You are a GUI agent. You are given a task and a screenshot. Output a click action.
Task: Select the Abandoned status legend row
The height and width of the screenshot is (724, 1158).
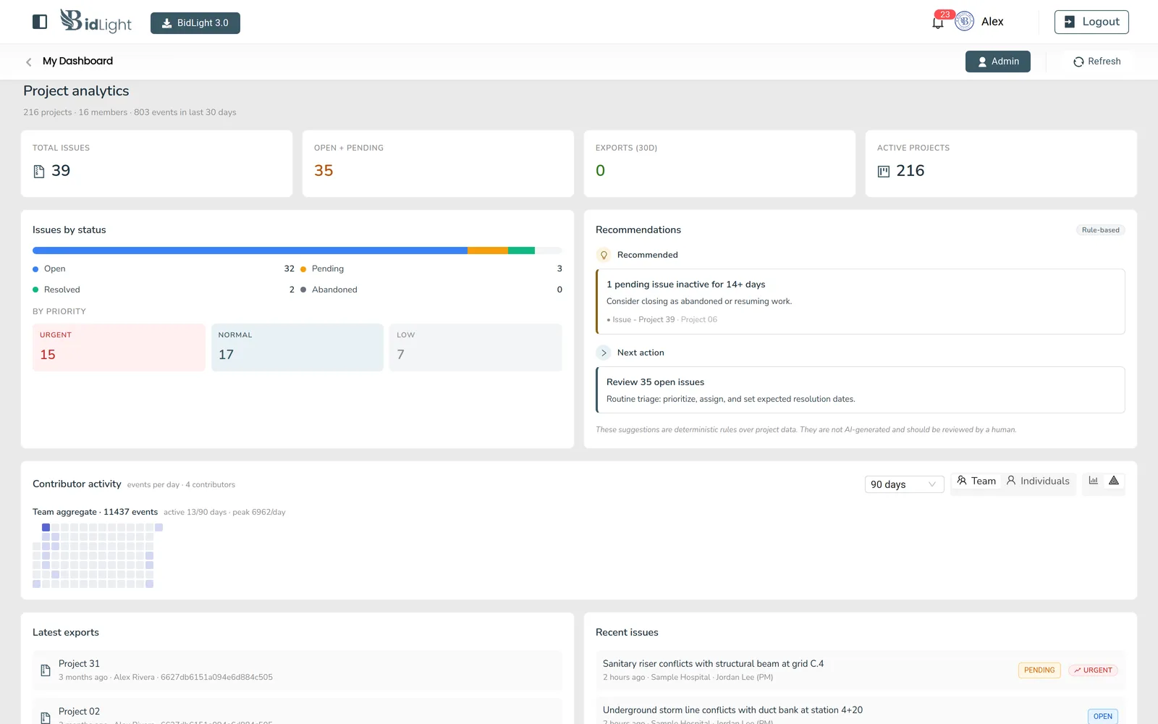pyautogui.click(x=431, y=290)
